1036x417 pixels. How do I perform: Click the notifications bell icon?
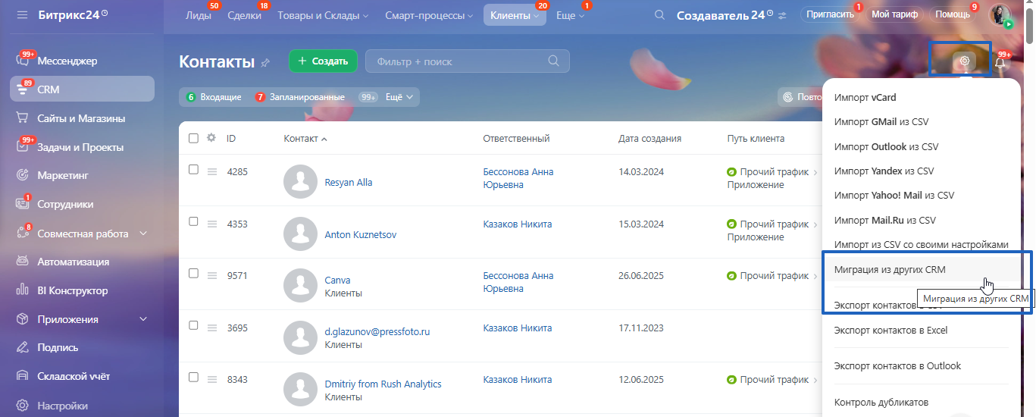[x=1000, y=62]
